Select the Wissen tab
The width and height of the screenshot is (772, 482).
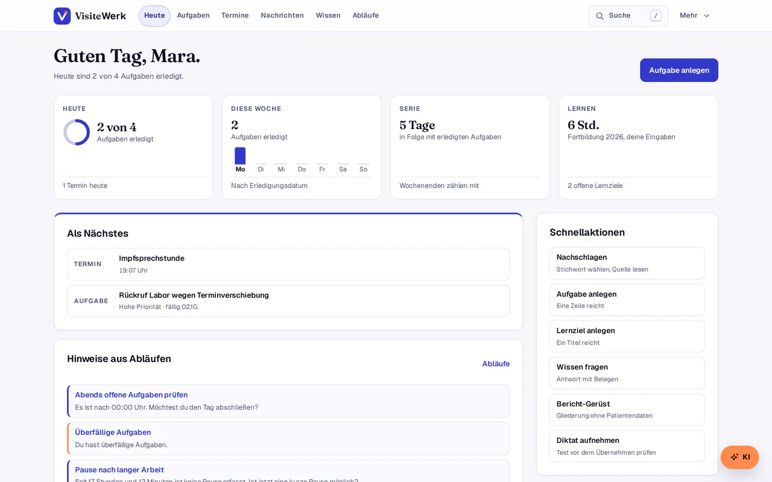pos(328,16)
